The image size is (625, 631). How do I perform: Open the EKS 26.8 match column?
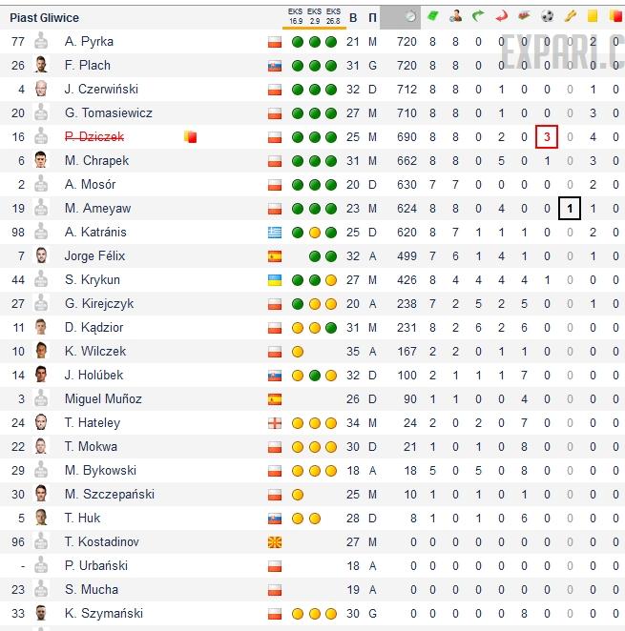(333, 16)
